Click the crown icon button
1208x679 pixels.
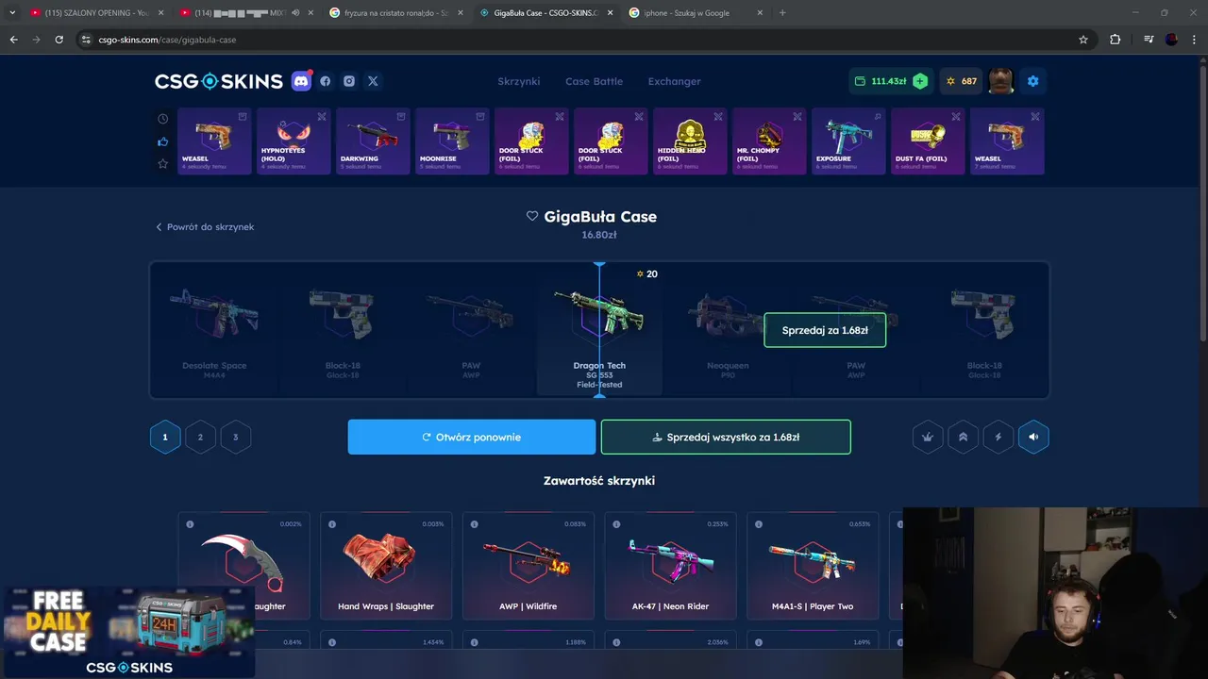point(928,437)
